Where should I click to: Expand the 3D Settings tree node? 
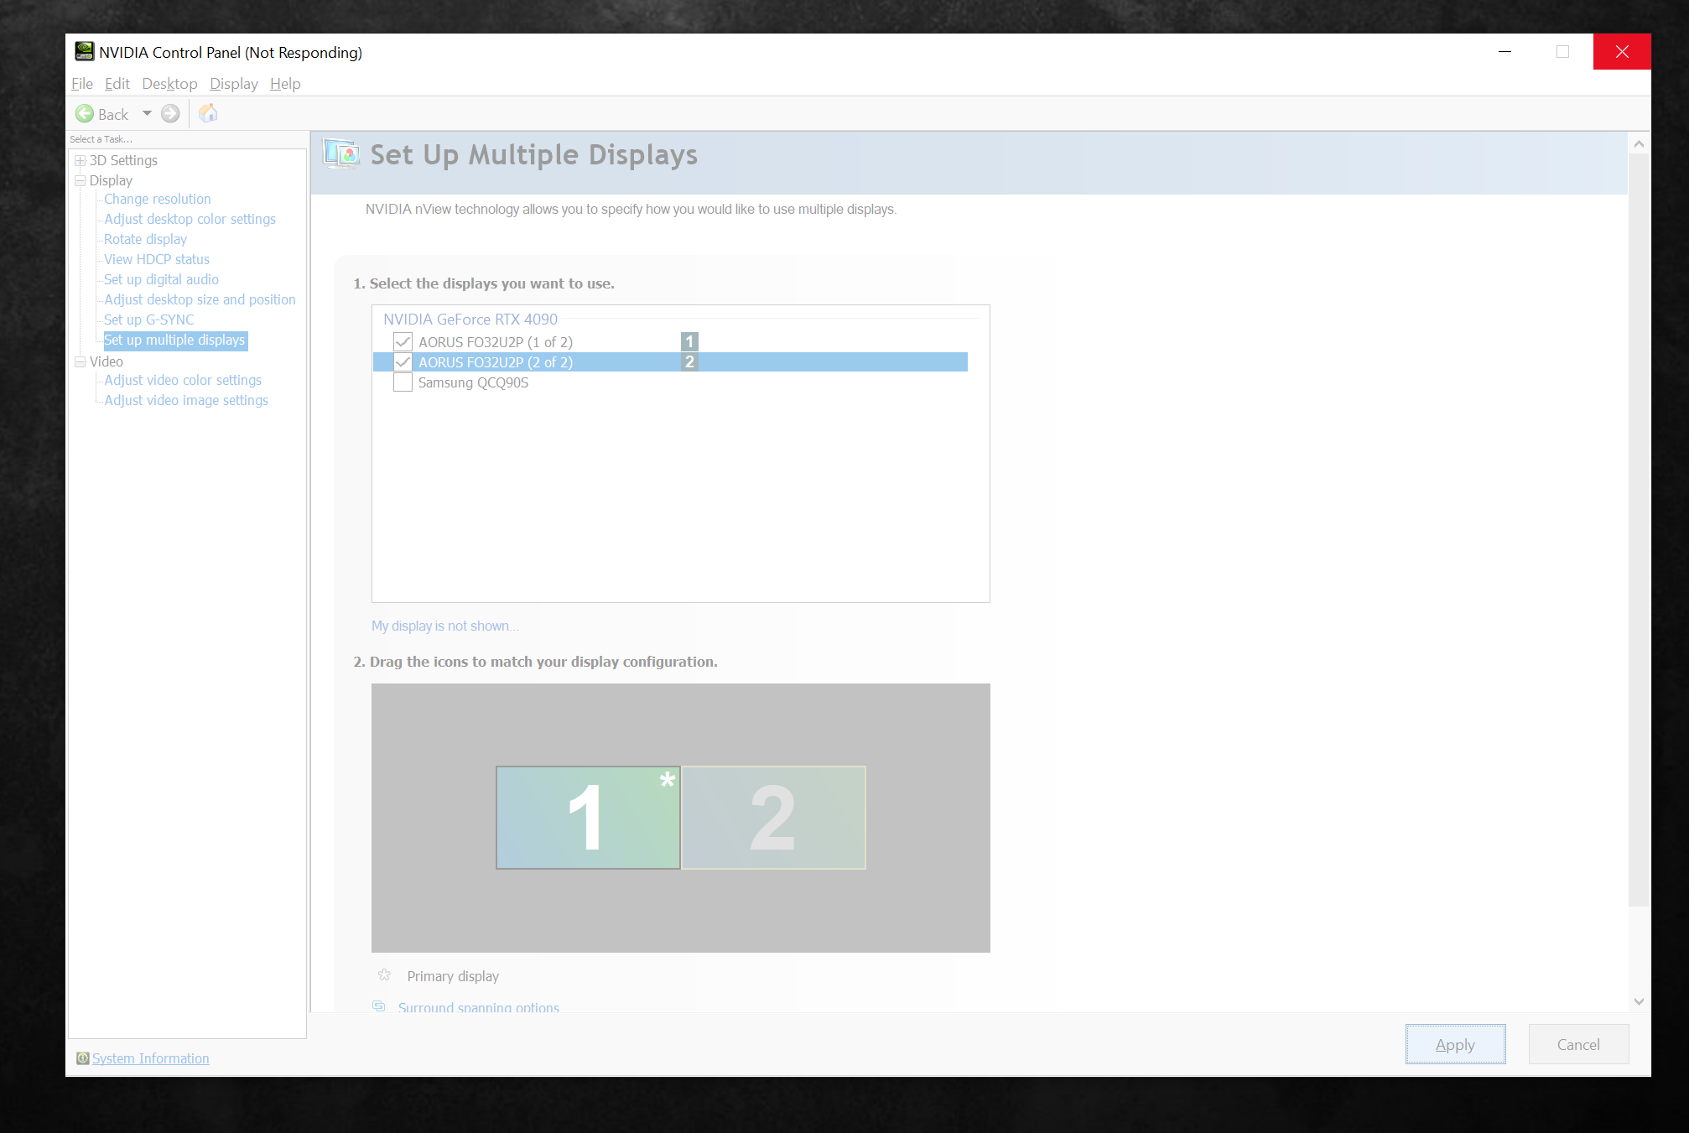click(x=80, y=160)
